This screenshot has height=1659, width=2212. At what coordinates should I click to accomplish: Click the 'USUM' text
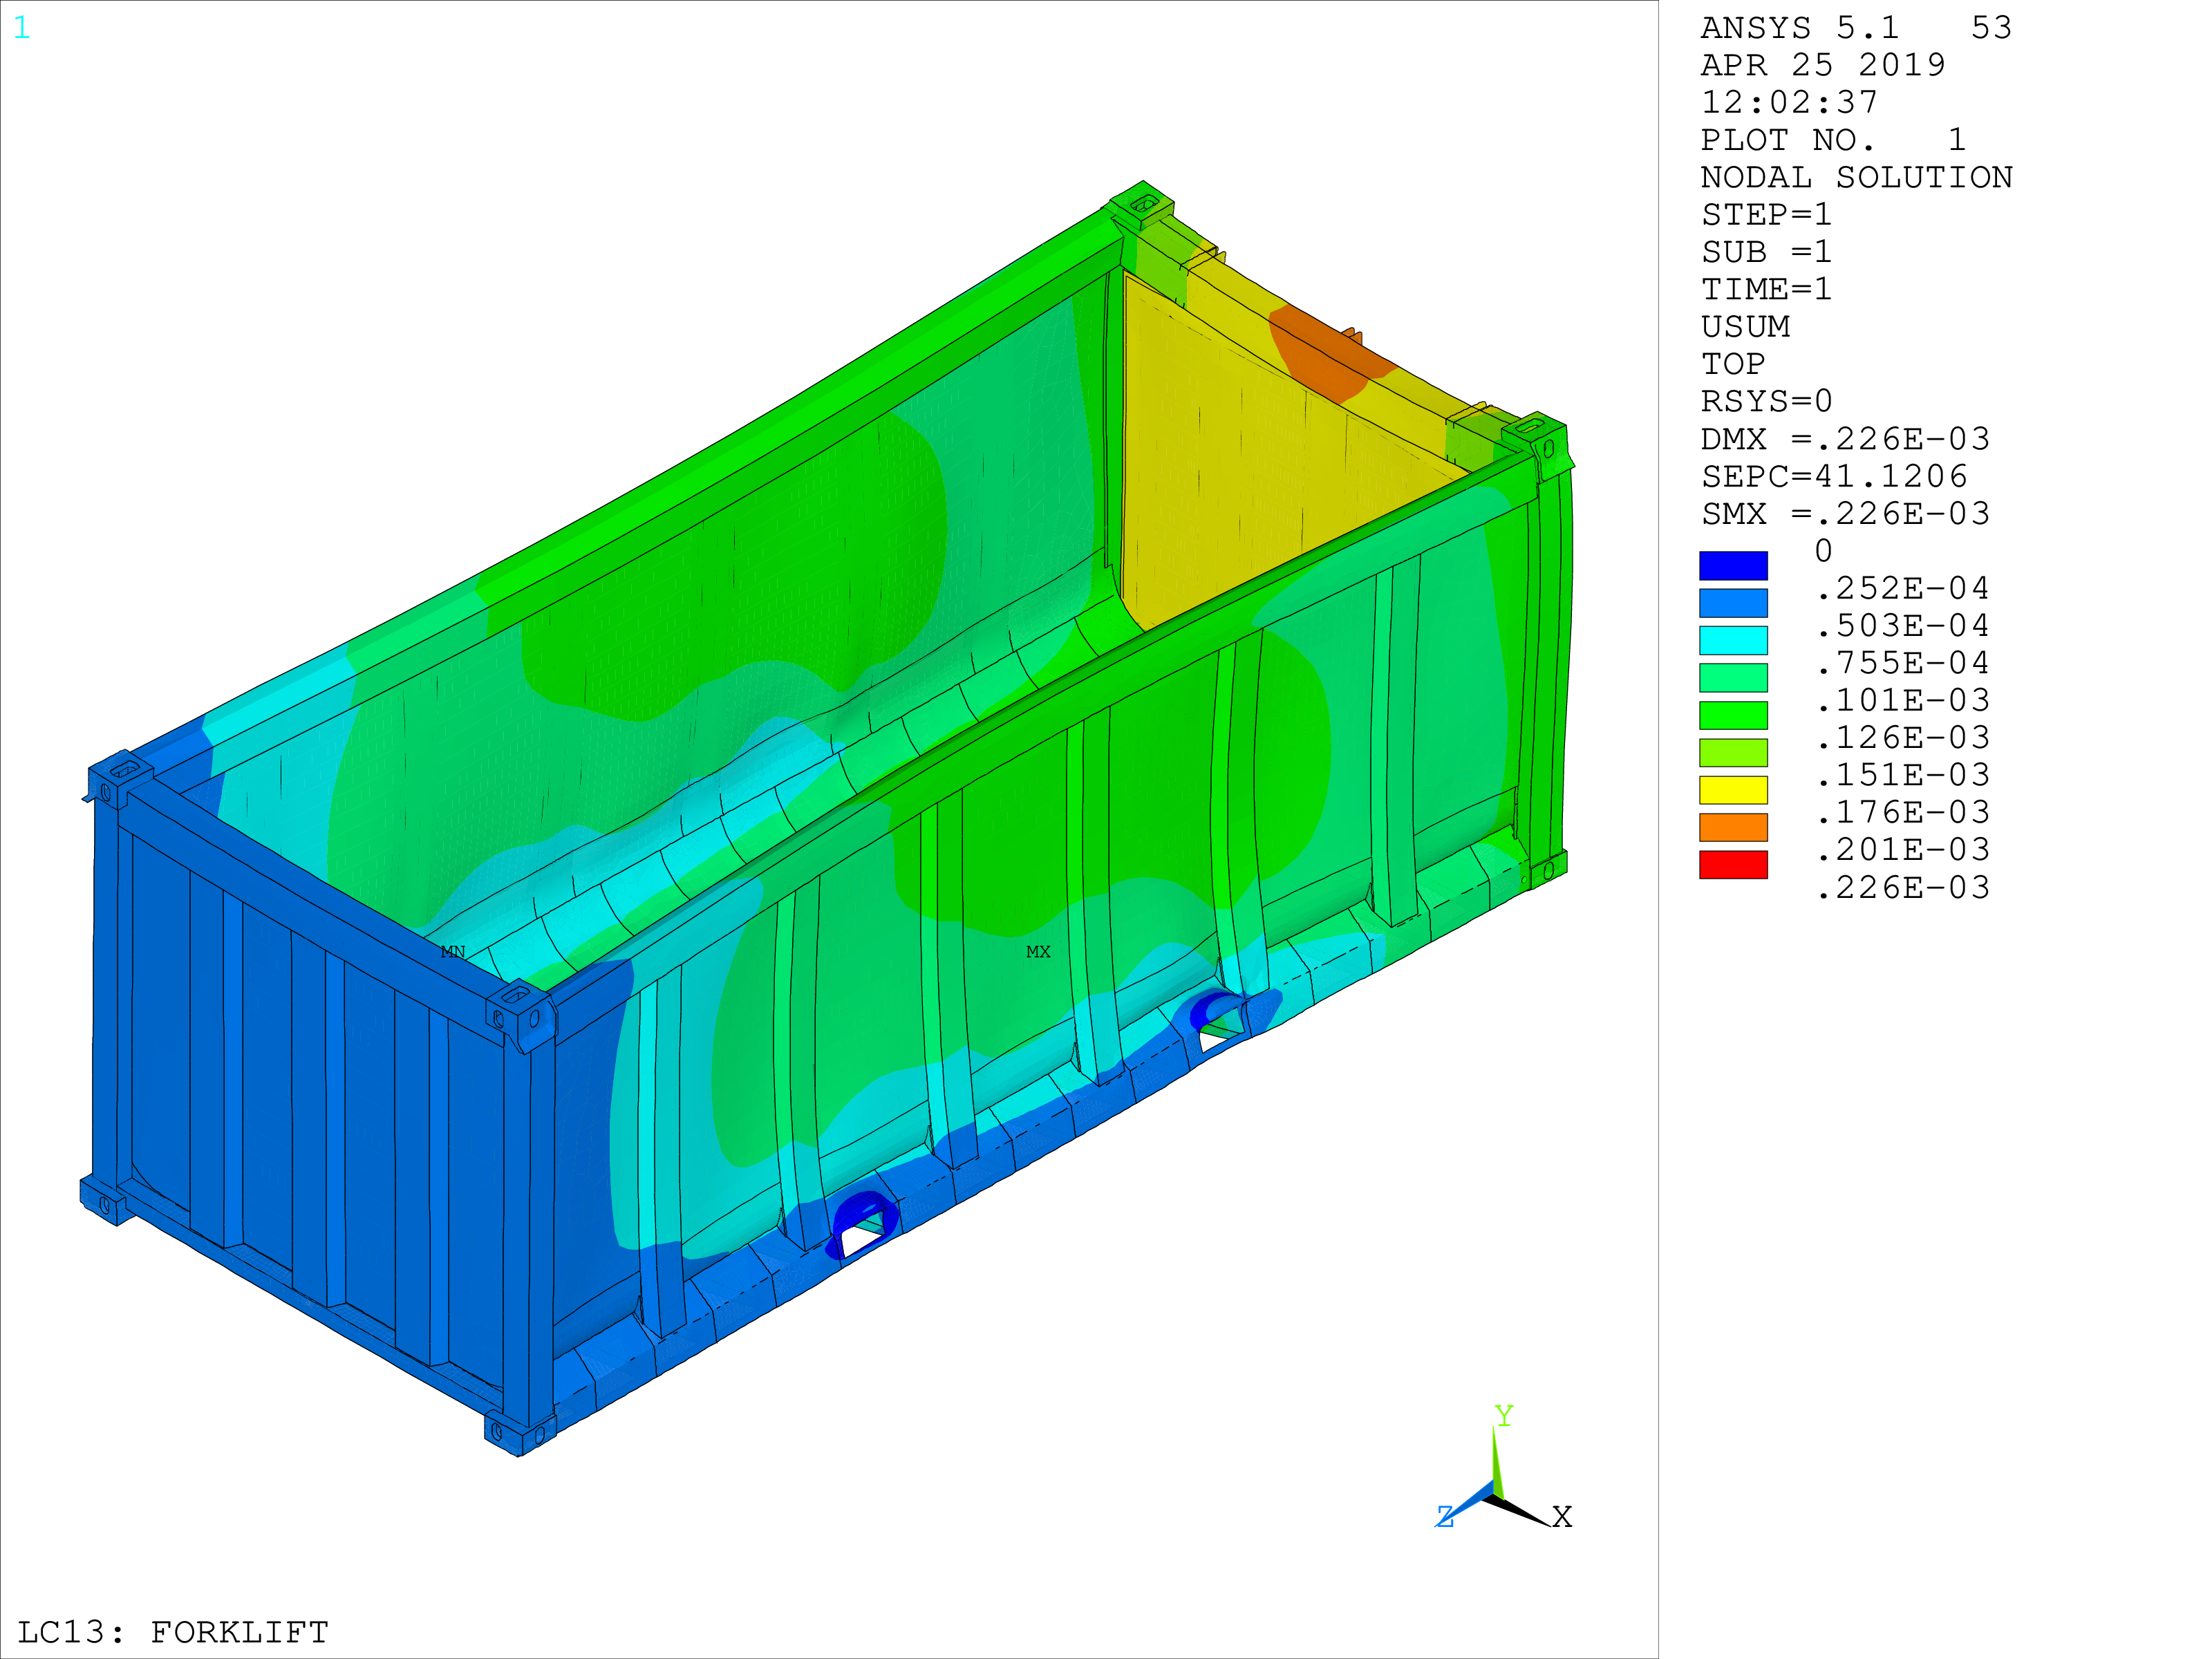pyautogui.click(x=1746, y=326)
